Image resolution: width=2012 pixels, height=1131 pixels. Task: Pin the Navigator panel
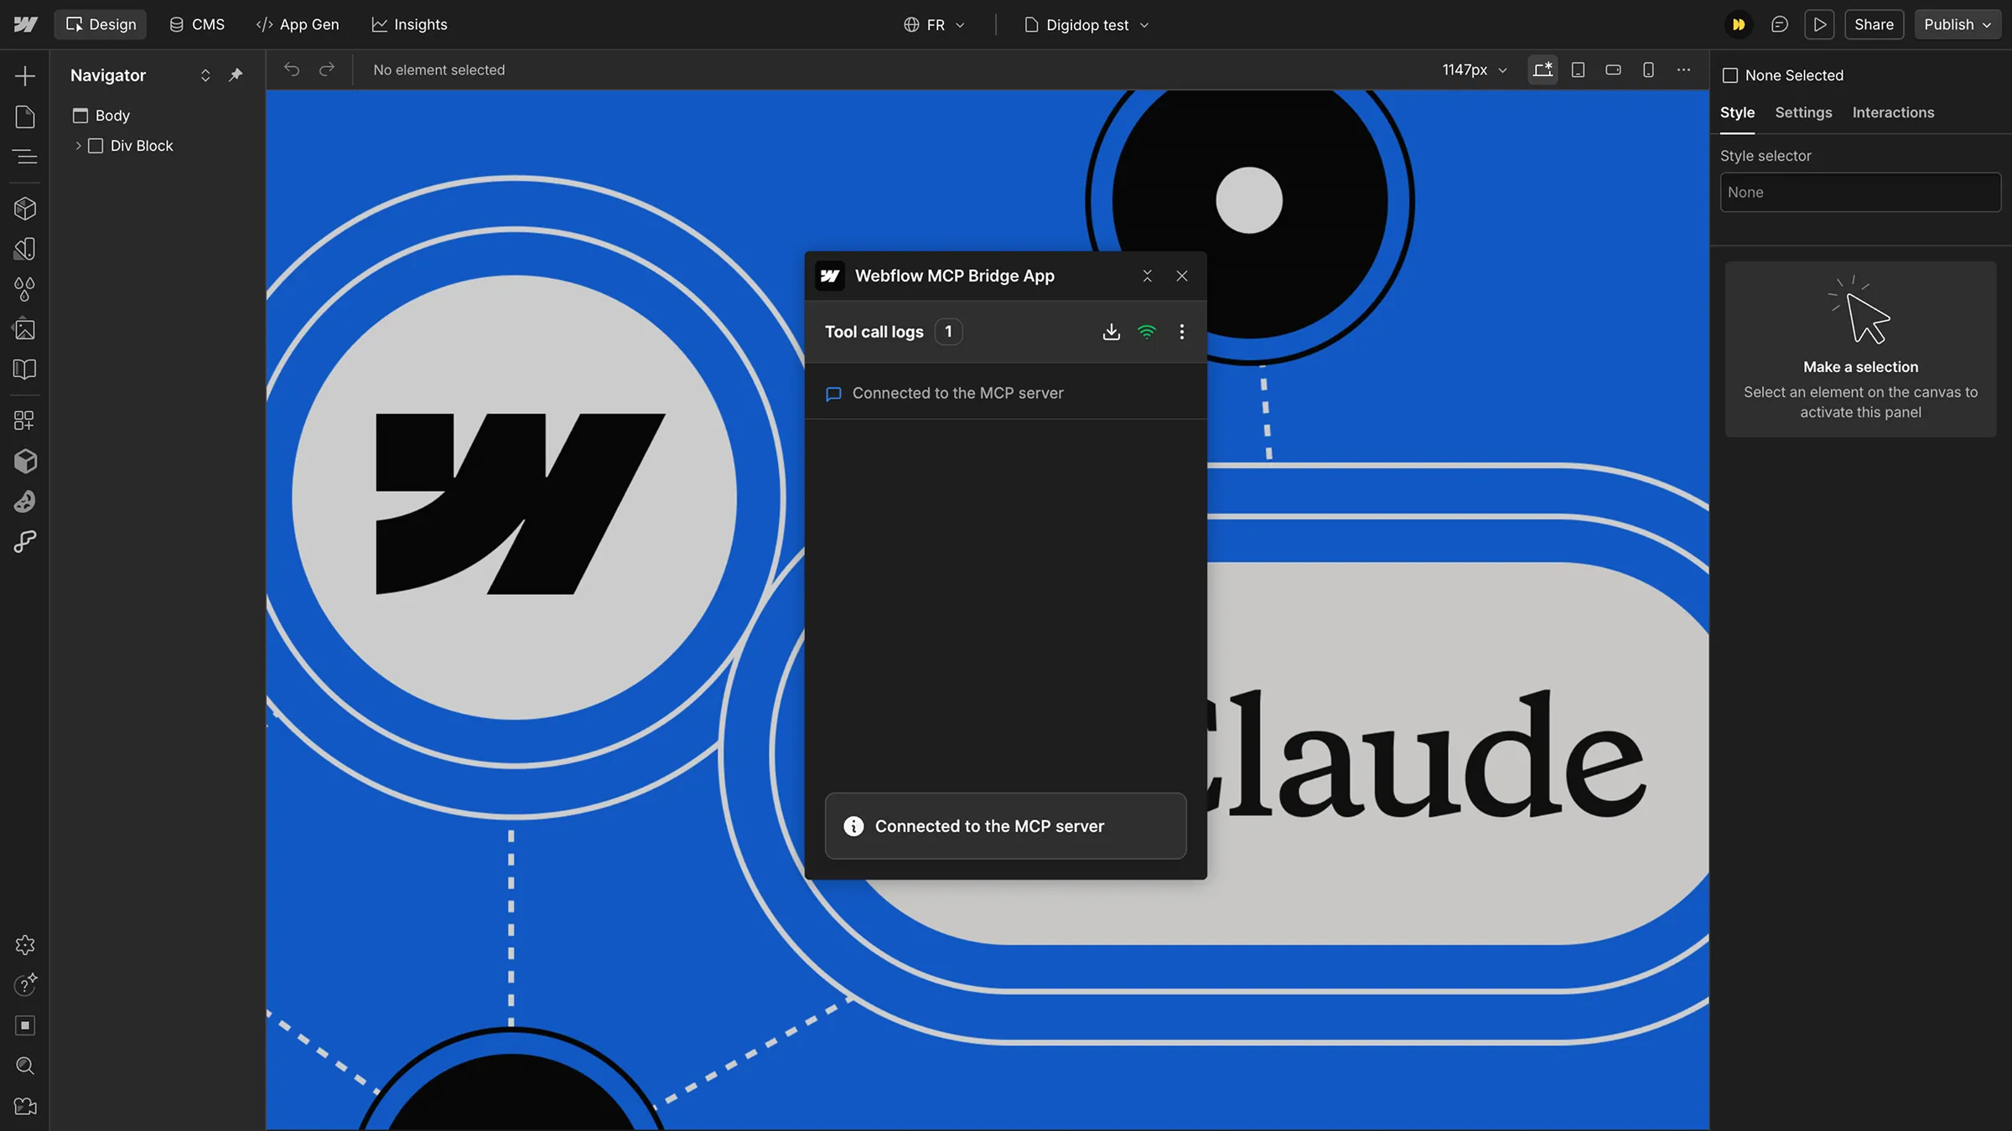[x=236, y=75]
